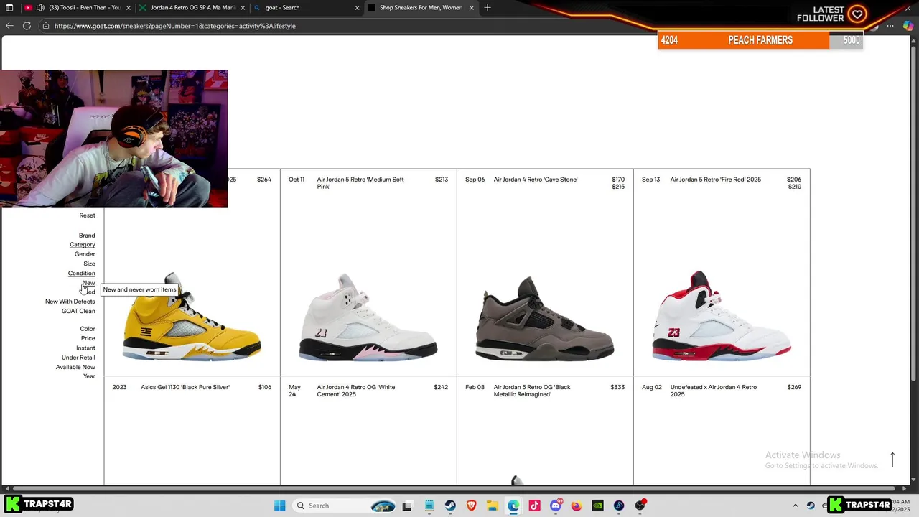Toggle the Instant filter
This screenshot has width=919, height=517.
tap(86, 348)
